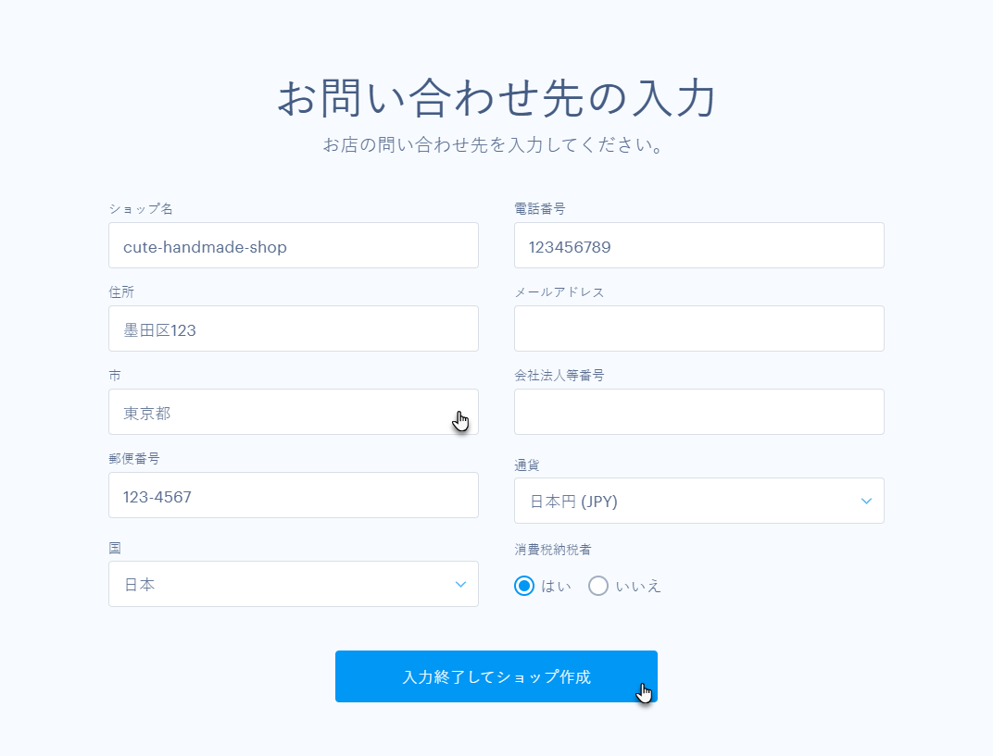Screen dimensions: 993x756
Task: Click the 入力終了してショップ作成 submit button
Action: (496, 676)
